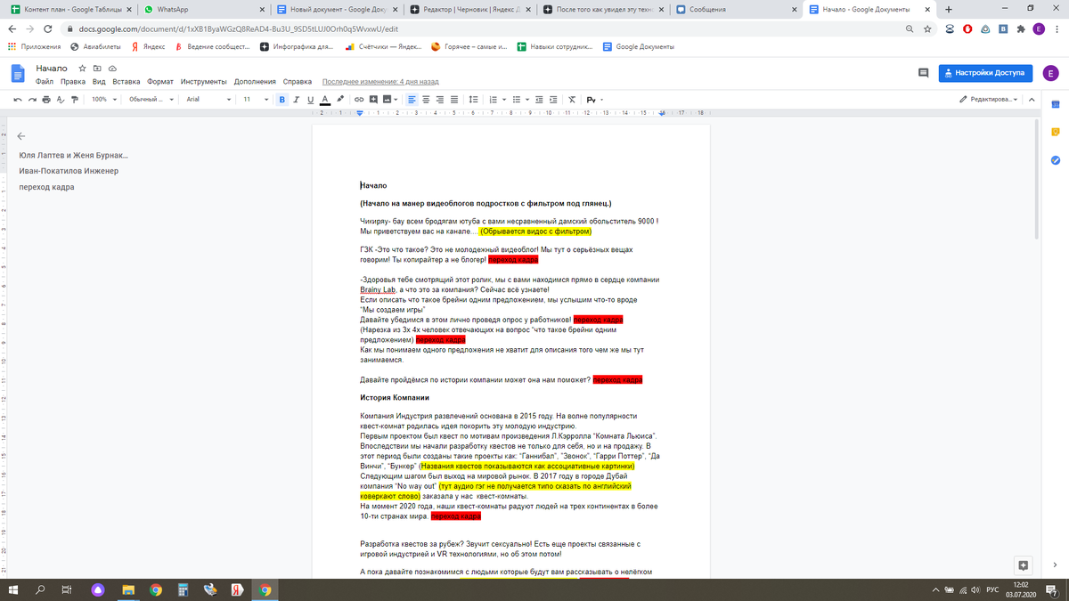Screen dimensions: 1069x601
Task: Open the numbered list style dropdown arrow
Action: click(x=503, y=99)
